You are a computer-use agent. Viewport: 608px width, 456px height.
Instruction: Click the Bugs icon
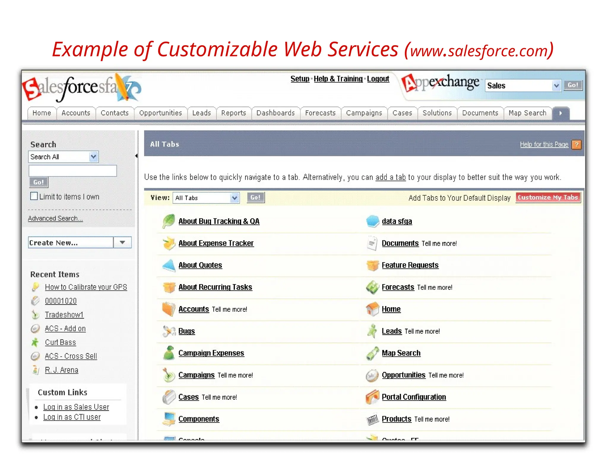(x=169, y=331)
